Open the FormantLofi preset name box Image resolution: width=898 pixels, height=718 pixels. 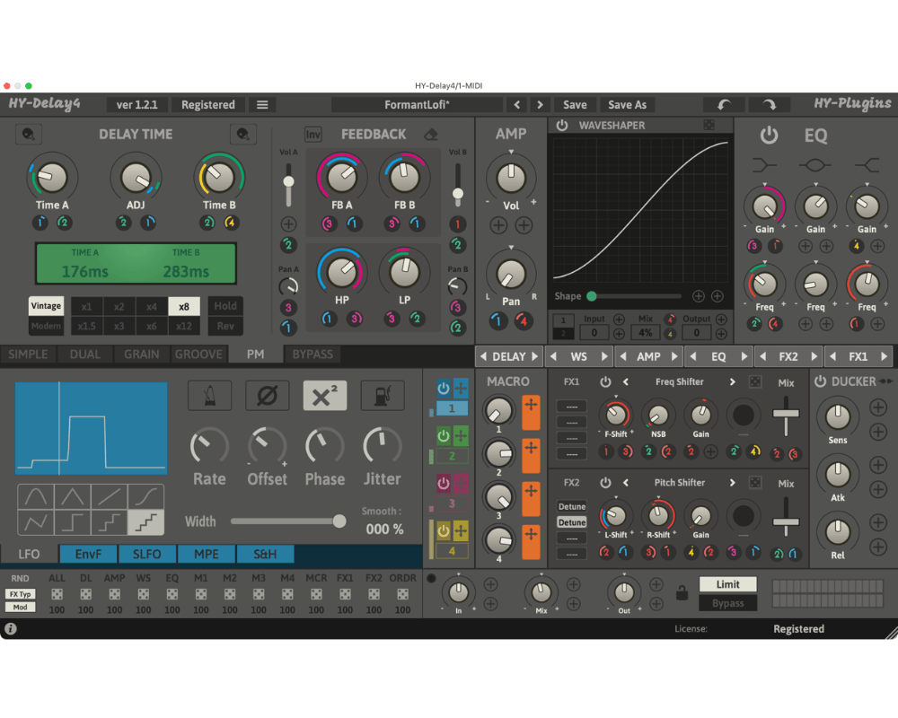coord(417,105)
